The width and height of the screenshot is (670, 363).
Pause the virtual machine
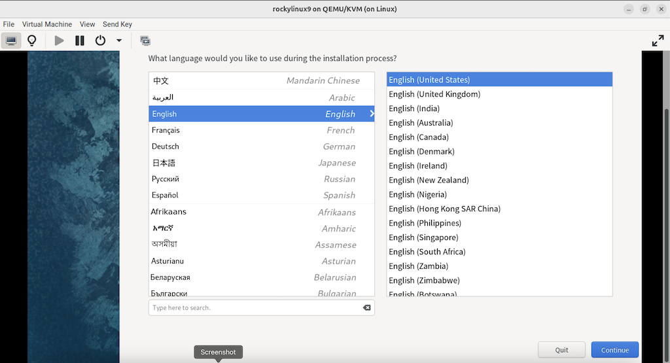80,41
